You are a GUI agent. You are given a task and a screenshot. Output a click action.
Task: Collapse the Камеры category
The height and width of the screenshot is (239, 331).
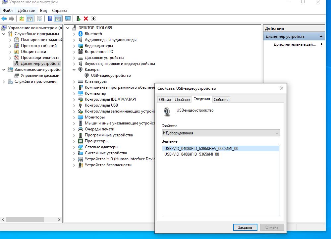(x=74, y=69)
